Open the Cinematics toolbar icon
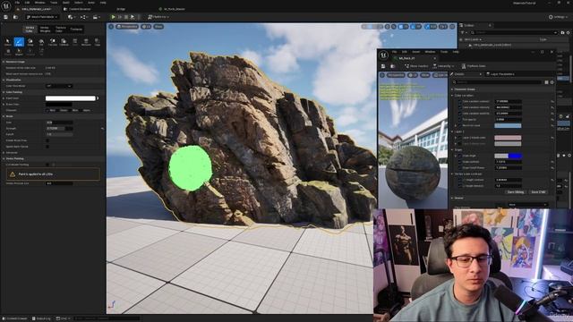 pos(96,17)
